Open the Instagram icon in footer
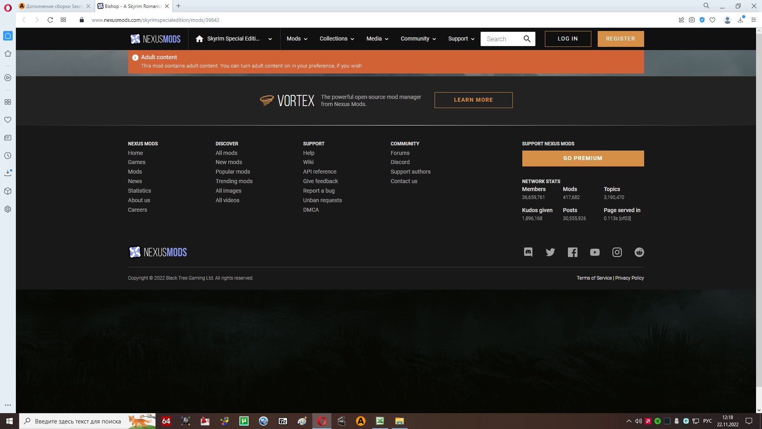Viewport: 762px width, 429px height. [x=617, y=252]
